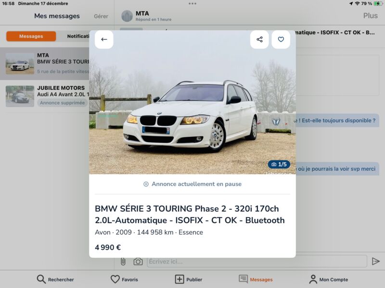Click the truncated listing title in conversation header
The height and width of the screenshot is (288, 385).
[x=335, y=32]
